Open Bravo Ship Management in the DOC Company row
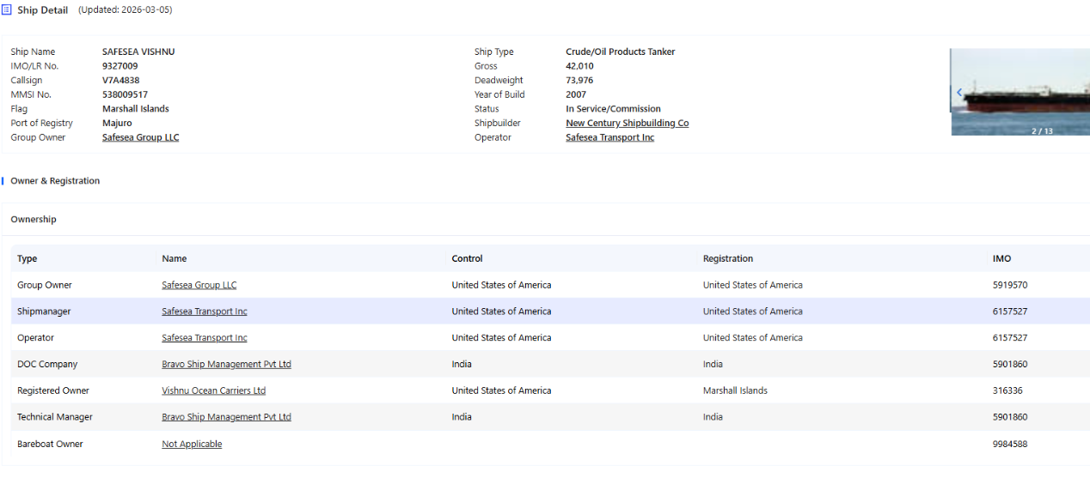Viewport: 1090px width, 478px height. click(226, 365)
